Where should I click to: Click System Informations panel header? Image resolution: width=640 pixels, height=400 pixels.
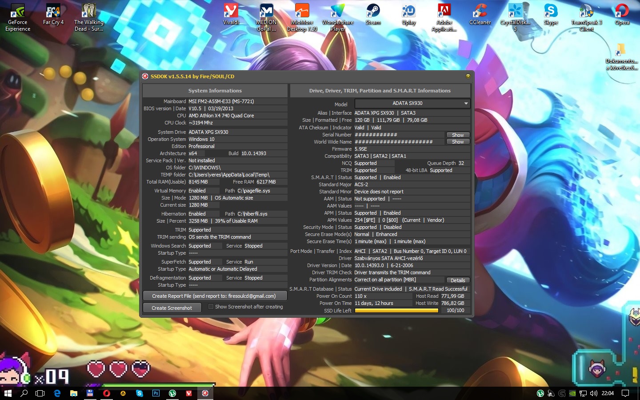pos(215,91)
